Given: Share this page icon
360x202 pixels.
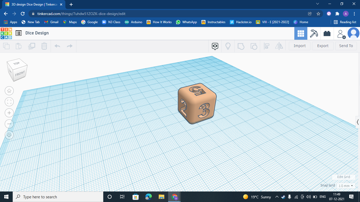Looking at the screenshot, I should point(310,14).
